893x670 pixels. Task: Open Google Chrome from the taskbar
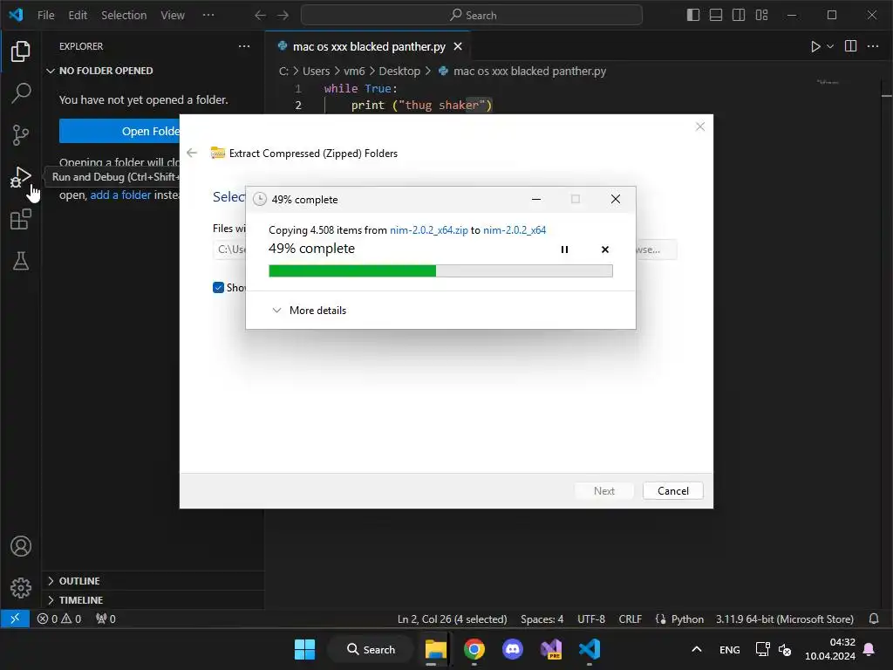point(474,649)
